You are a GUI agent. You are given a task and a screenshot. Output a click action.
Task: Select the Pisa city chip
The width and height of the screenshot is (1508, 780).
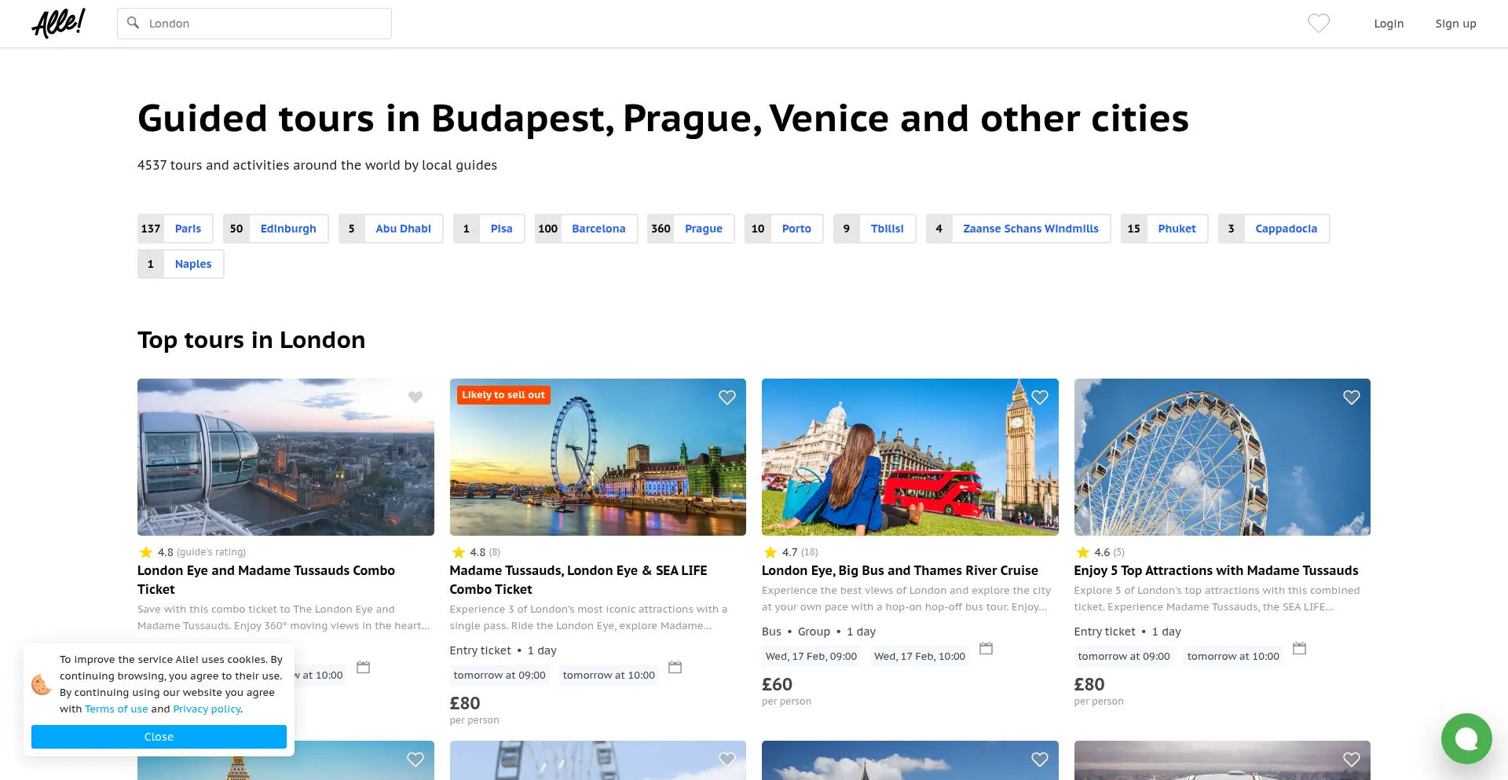coord(489,229)
